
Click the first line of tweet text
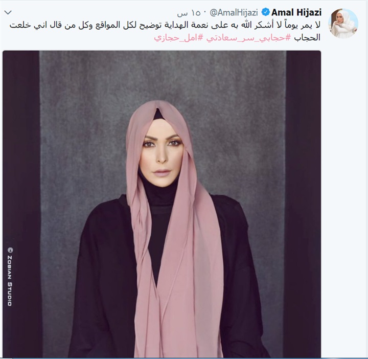point(165,25)
